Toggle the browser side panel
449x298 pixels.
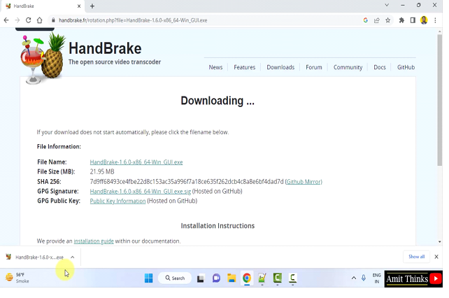pyautogui.click(x=413, y=20)
